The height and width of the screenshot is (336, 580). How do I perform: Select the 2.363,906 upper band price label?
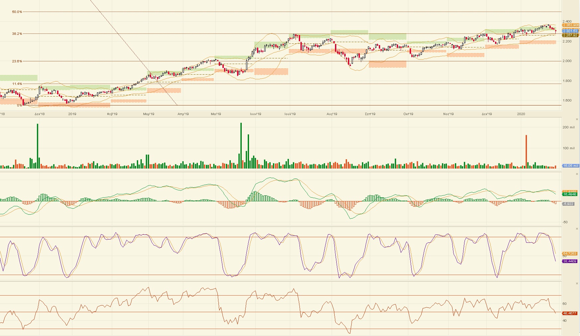pyautogui.click(x=570, y=25)
